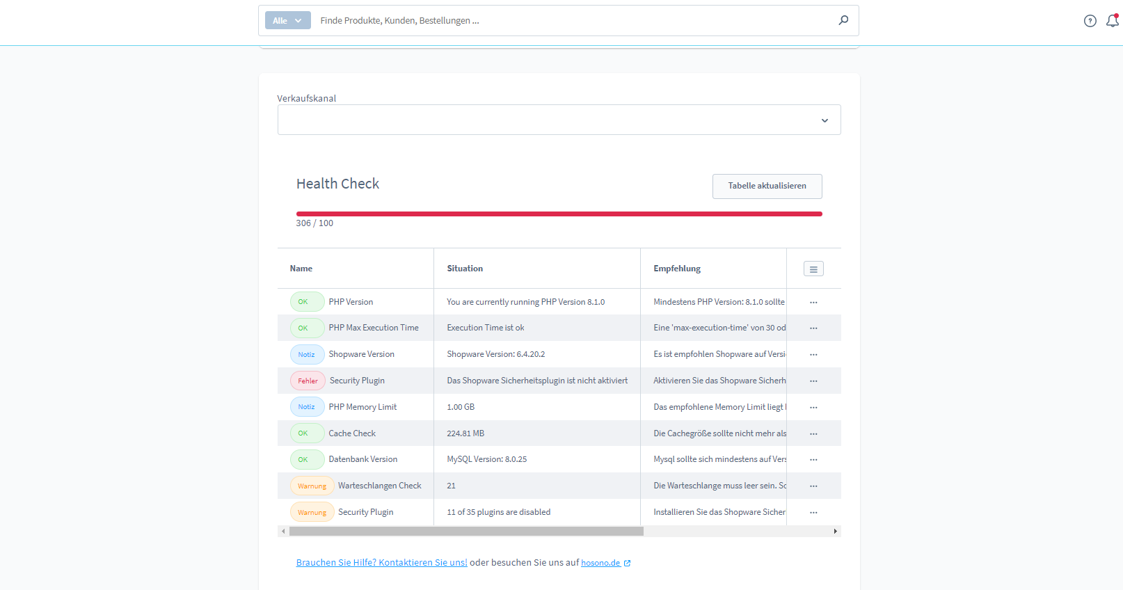Focus the Finde Produkte search field

pos(574,20)
